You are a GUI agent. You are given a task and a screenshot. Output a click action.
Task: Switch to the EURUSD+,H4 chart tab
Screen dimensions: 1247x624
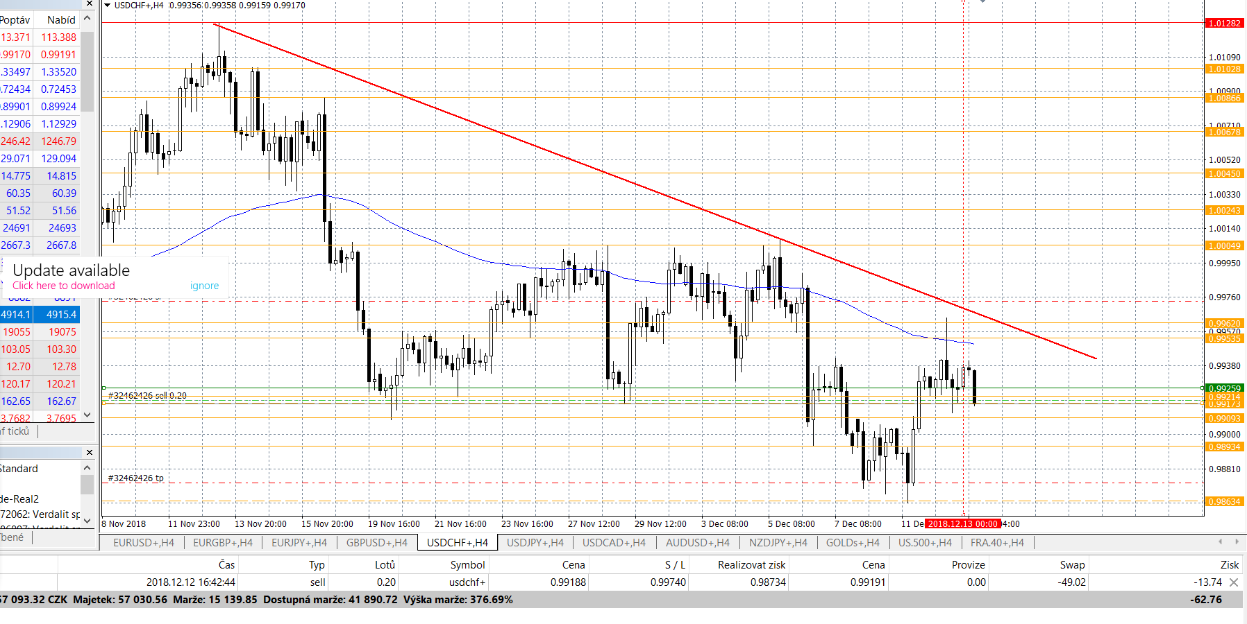(144, 543)
